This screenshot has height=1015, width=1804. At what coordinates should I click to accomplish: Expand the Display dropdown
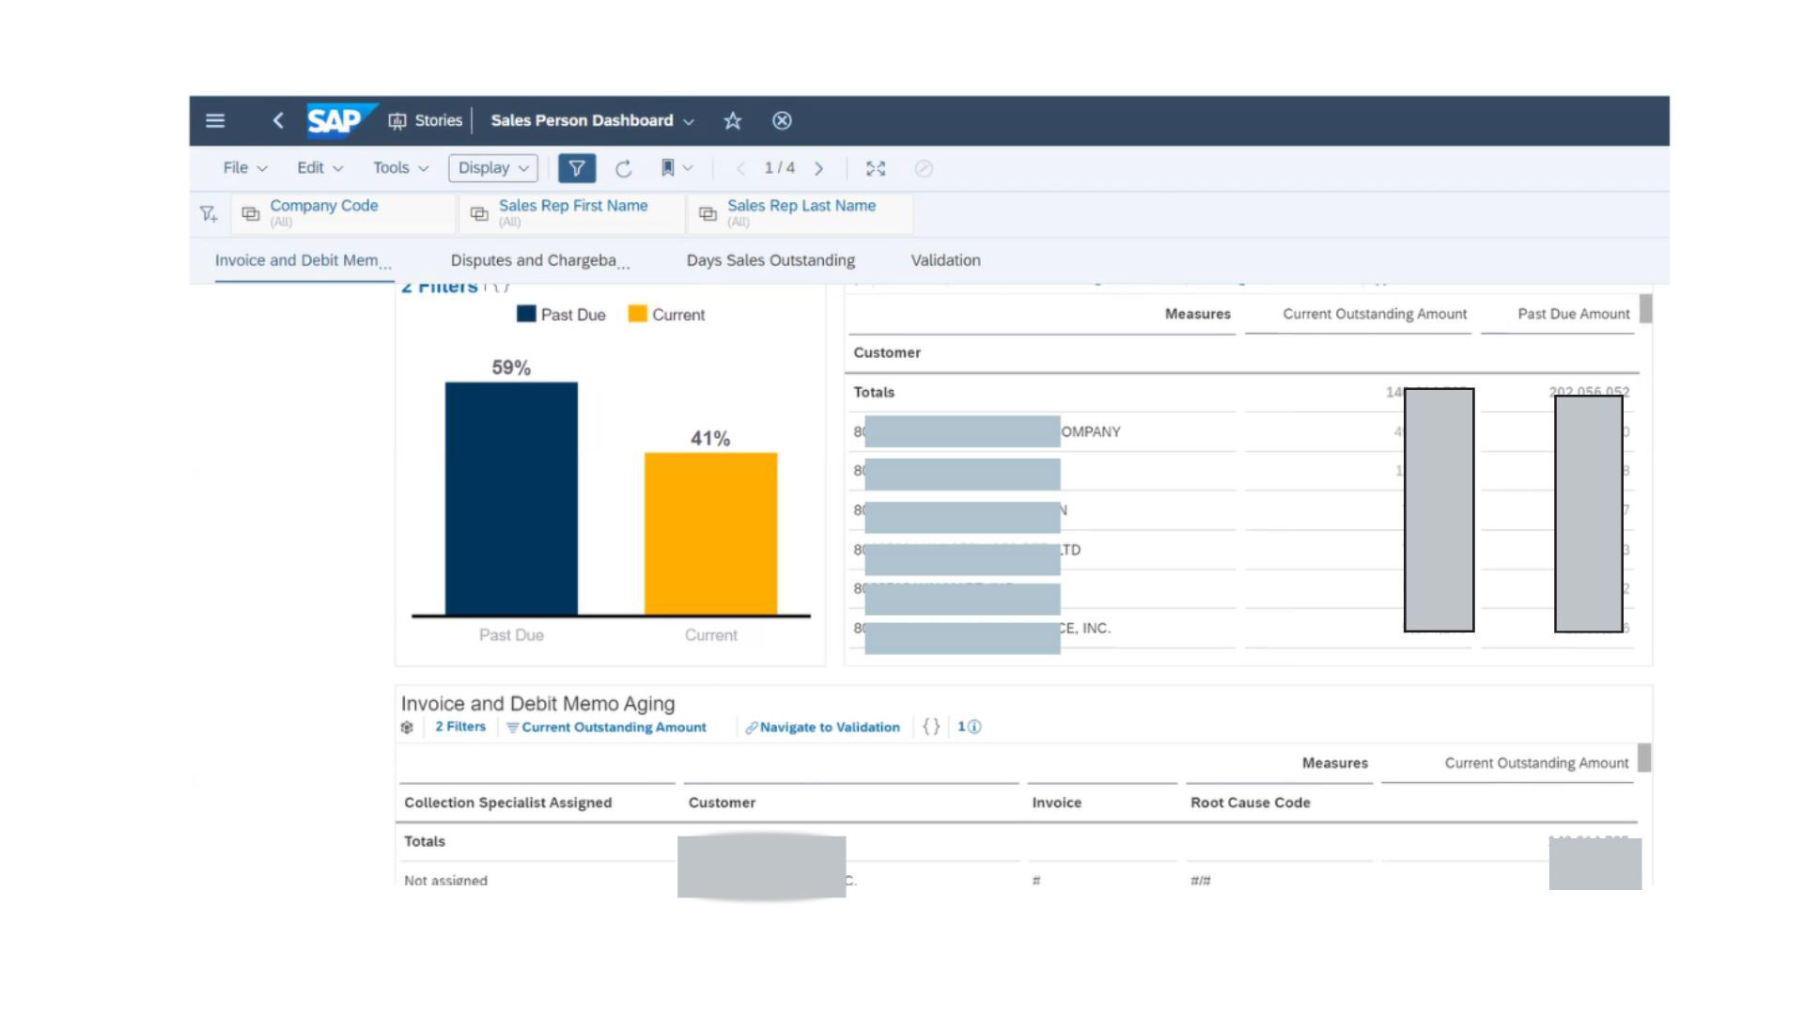(493, 167)
